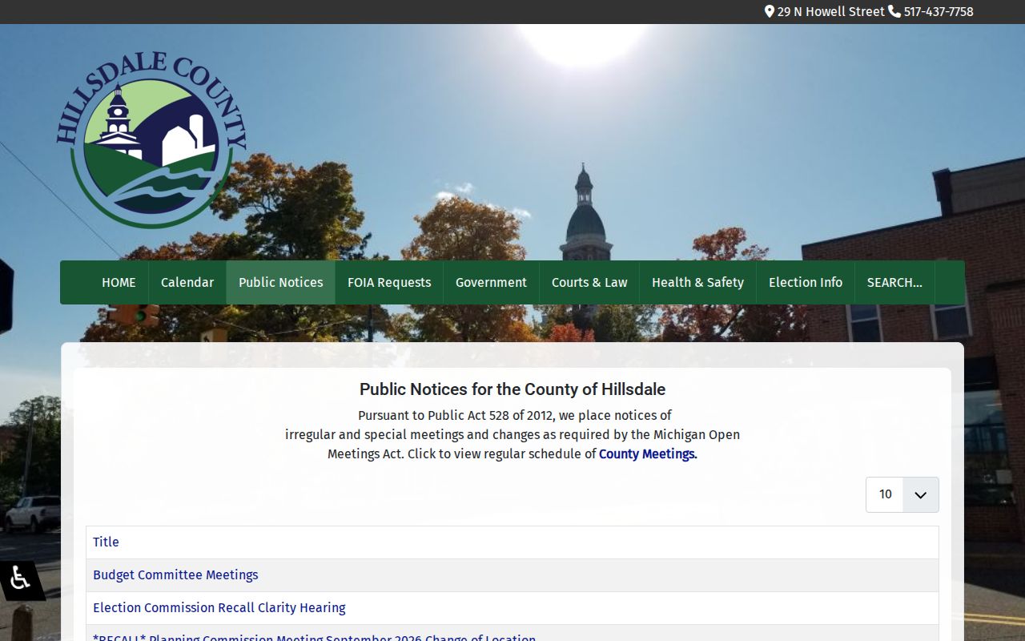Follow the County Meetings link
This screenshot has height=641, width=1025.
pyautogui.click(x=648, y=454)
